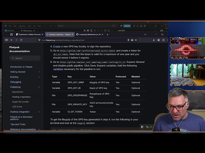
Task: Expand the Building section chevron
Action: tap(39, 77)
